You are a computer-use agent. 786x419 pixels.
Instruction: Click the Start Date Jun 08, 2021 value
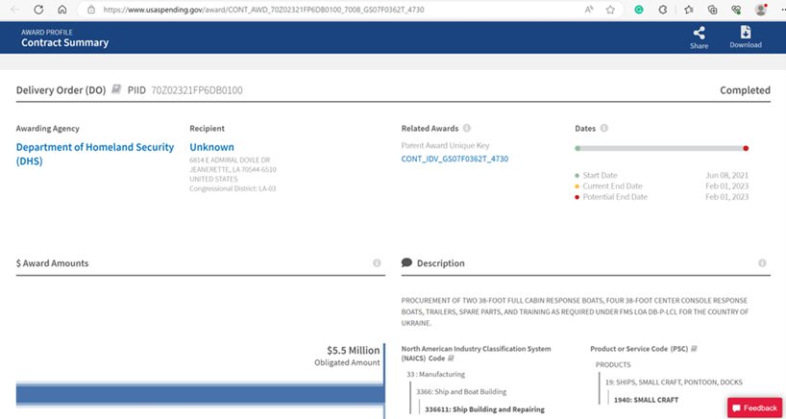tap(726, 176)
